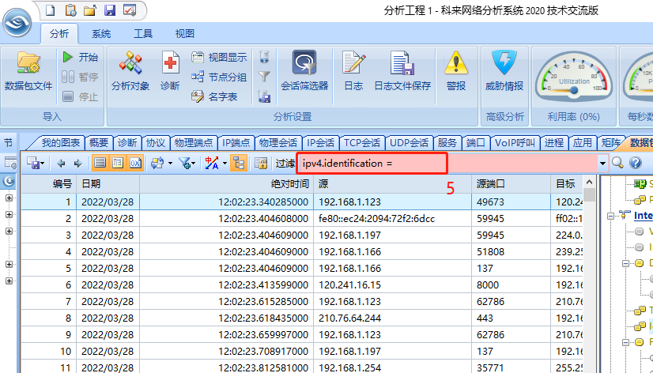
Task: Click the beaker with floppy disk icon
Action: pyautogui.click(x=264, y=96)
